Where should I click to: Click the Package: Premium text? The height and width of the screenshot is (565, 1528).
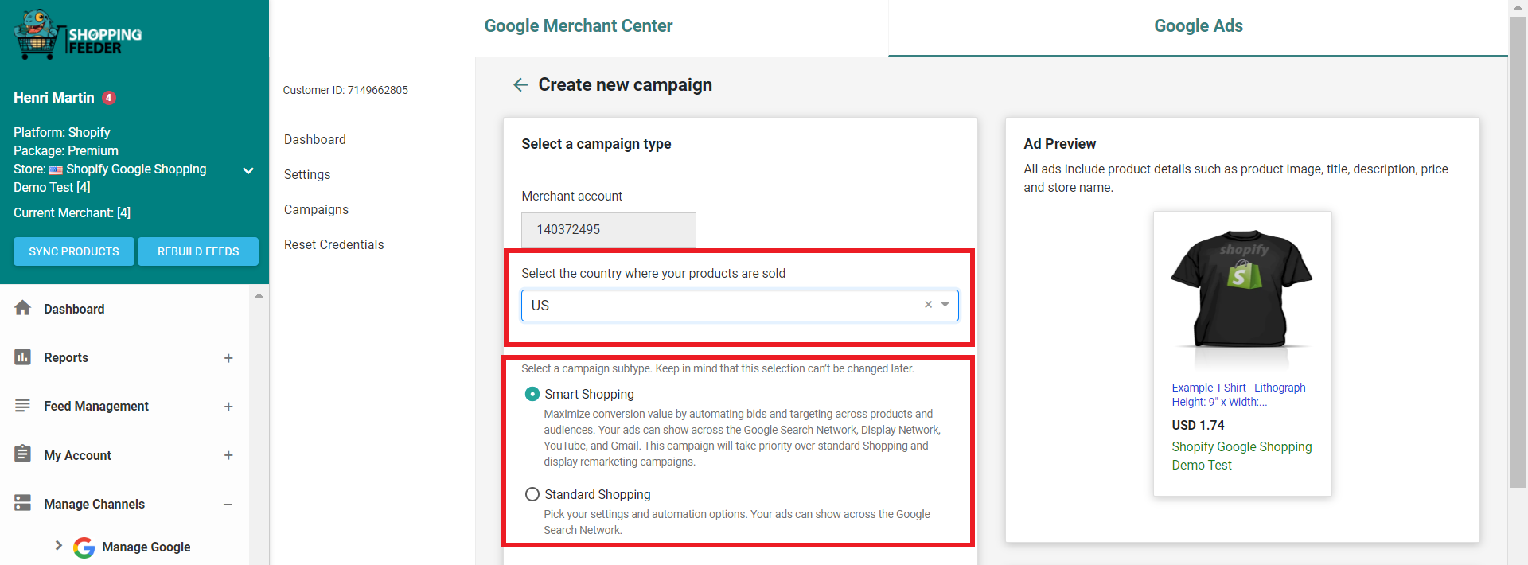click(x=65, y=150)
